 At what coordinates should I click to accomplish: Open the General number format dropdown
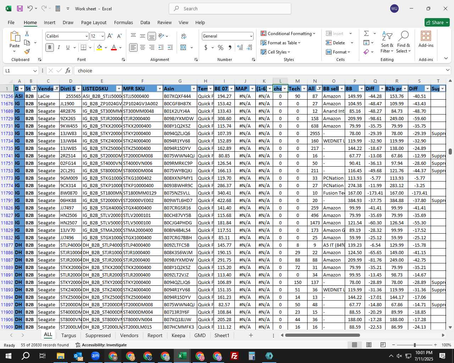pyautogui.click(x=251, y=36)
